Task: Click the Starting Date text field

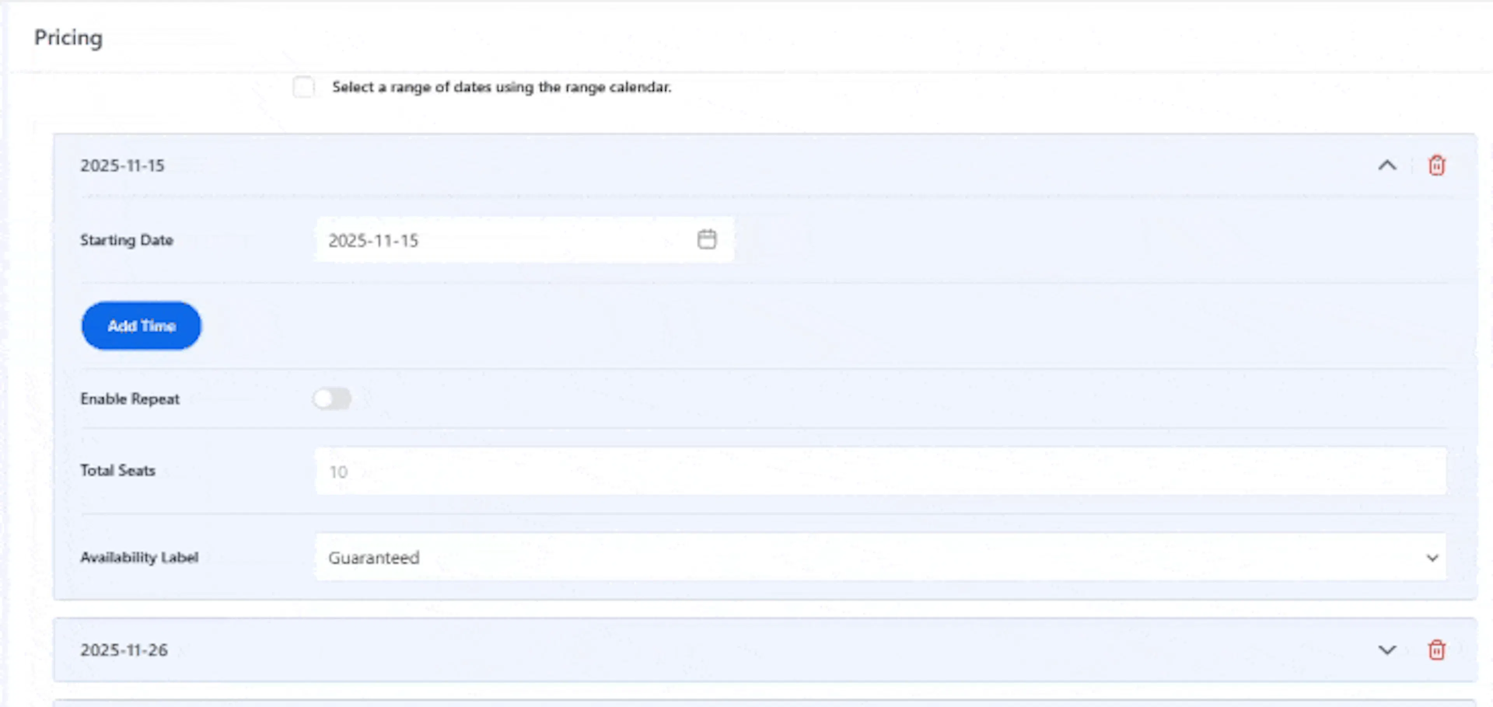Action: point(524,240)
